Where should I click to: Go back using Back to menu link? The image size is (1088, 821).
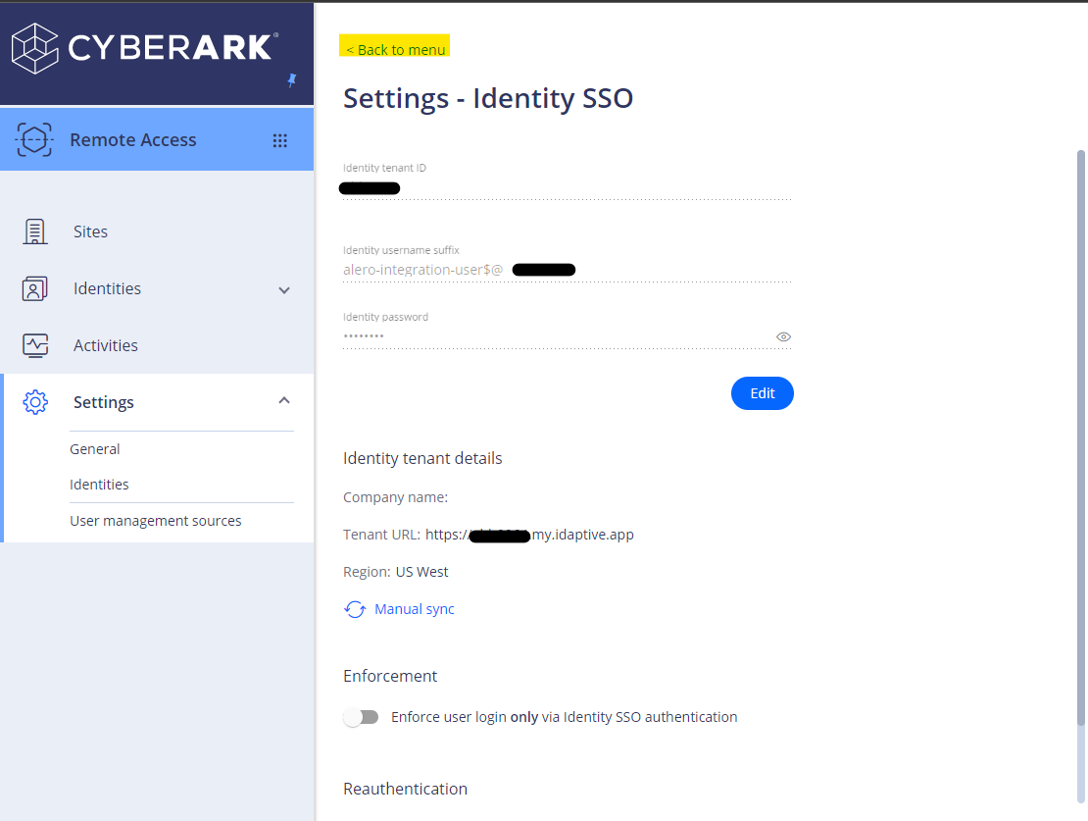click(394, 49)
